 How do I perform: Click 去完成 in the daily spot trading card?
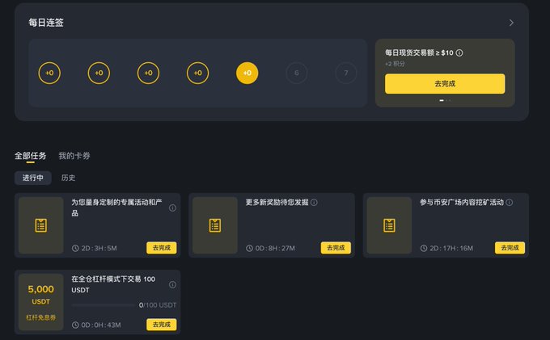445,84
